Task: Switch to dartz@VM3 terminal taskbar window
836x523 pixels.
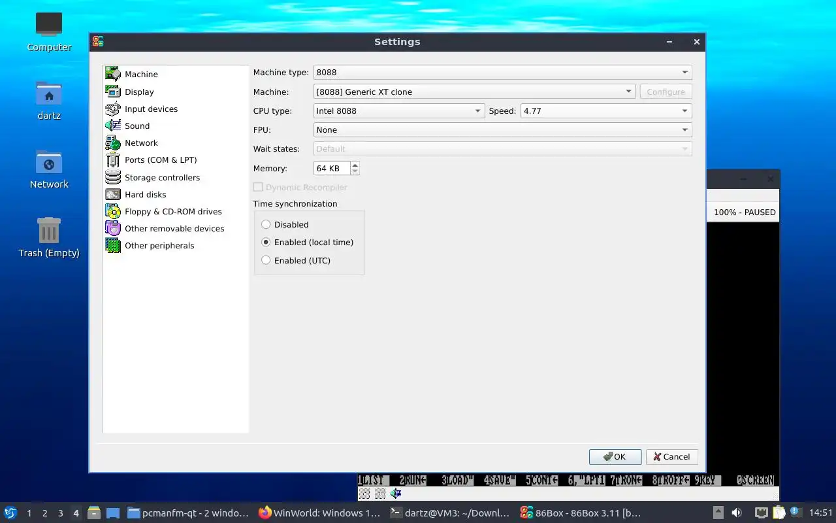Action: click(450, 513)
